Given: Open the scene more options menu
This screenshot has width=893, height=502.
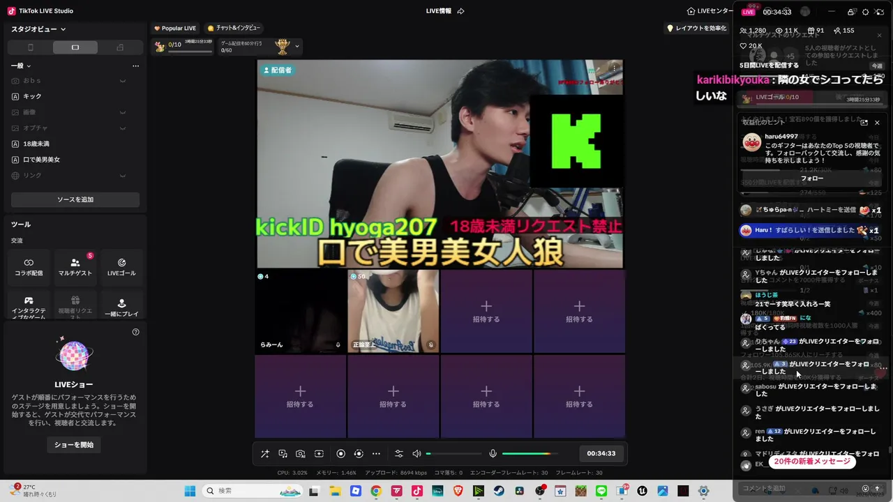Looking at the screenshot, I should click(135, 66).
